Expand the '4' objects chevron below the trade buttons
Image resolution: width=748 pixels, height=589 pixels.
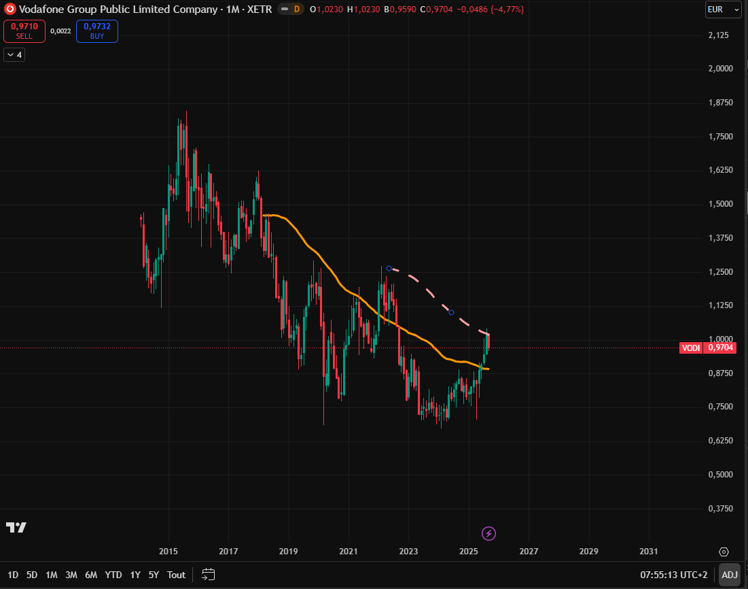pyautogui.click(x=14, y=54)
